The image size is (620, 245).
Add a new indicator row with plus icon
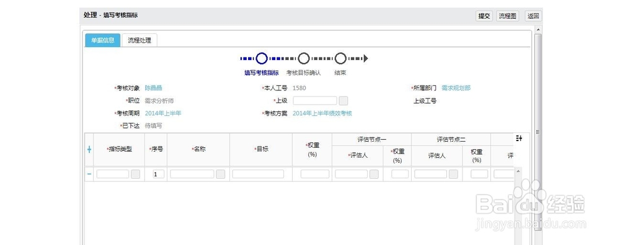(89, 150)
